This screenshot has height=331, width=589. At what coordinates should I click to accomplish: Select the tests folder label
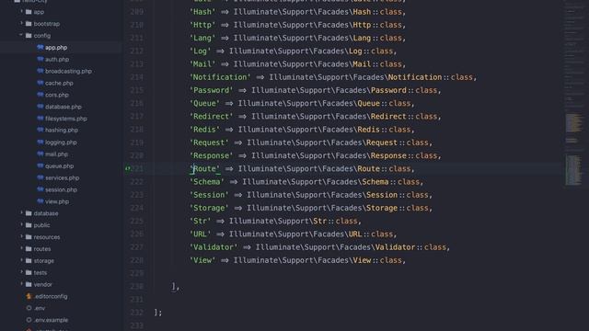40,272
